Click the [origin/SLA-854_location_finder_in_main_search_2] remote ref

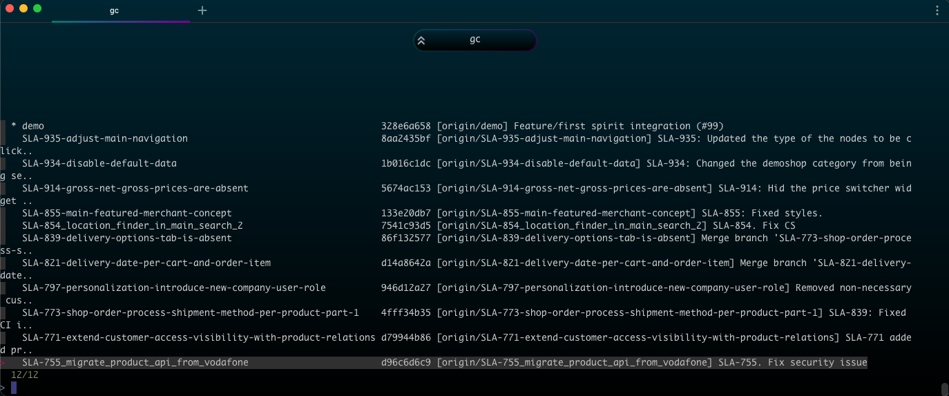coord(572,226)
